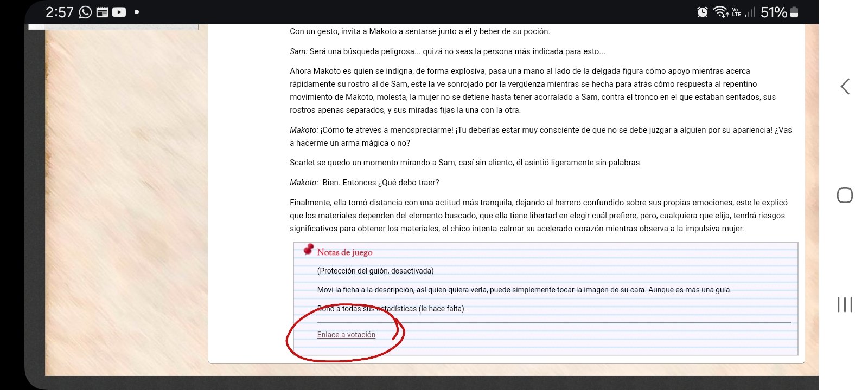Click the red pushpin on the notes
This screenshot has height=390, width=868.
pyautogui.click(x=308, y=249)
